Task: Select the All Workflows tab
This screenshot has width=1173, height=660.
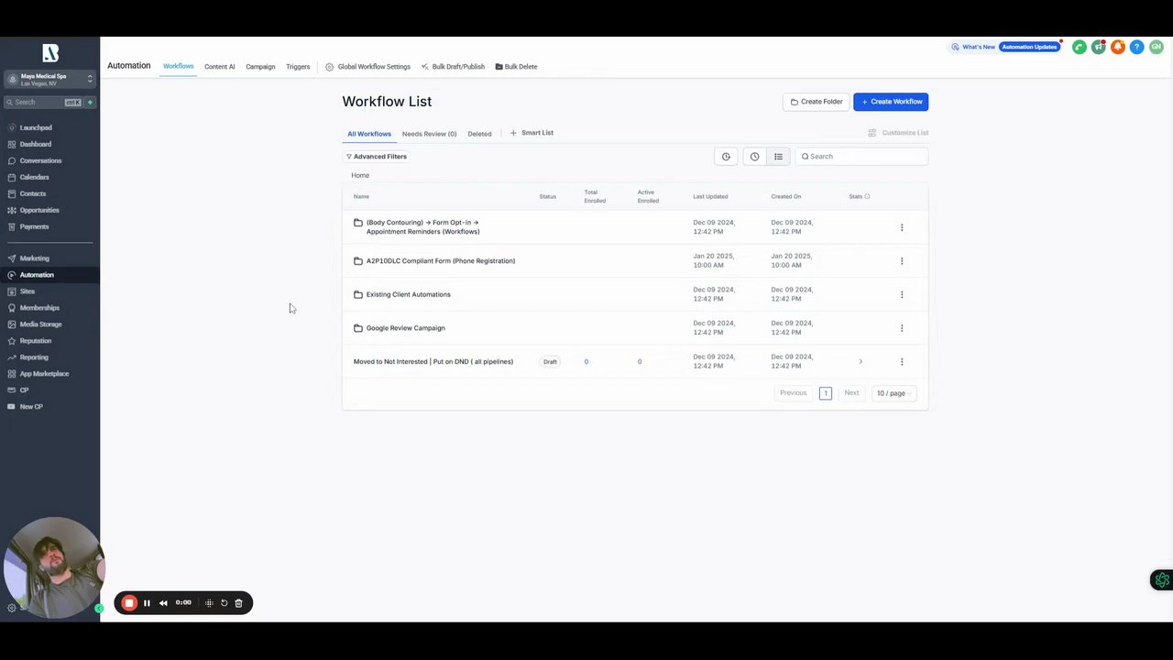Action: tap(369, 134)
